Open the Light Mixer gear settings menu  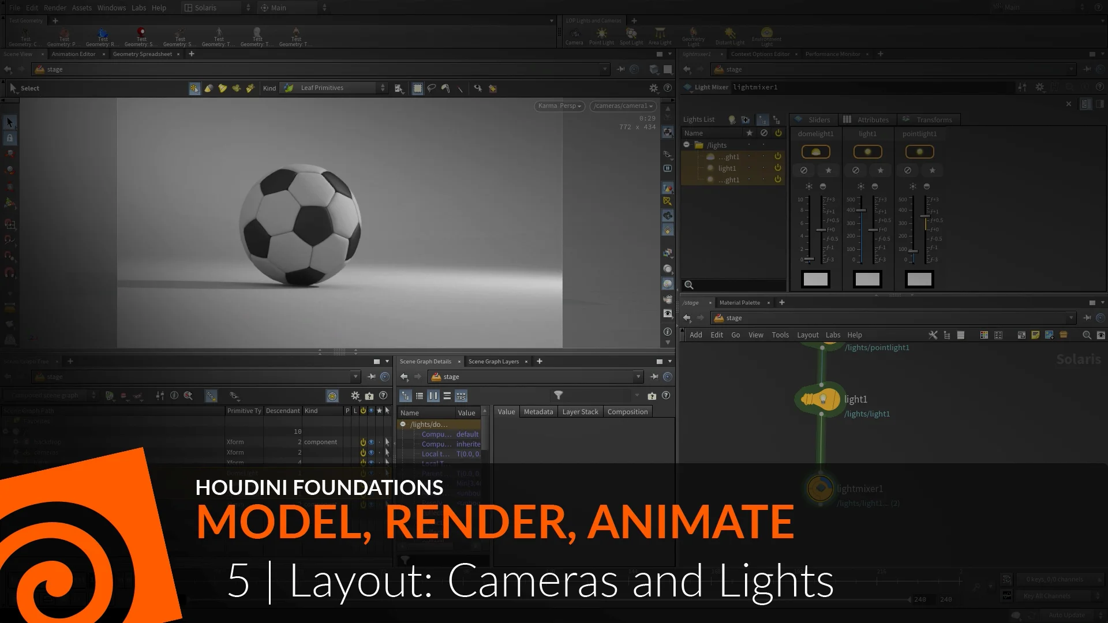(1040, 87)
